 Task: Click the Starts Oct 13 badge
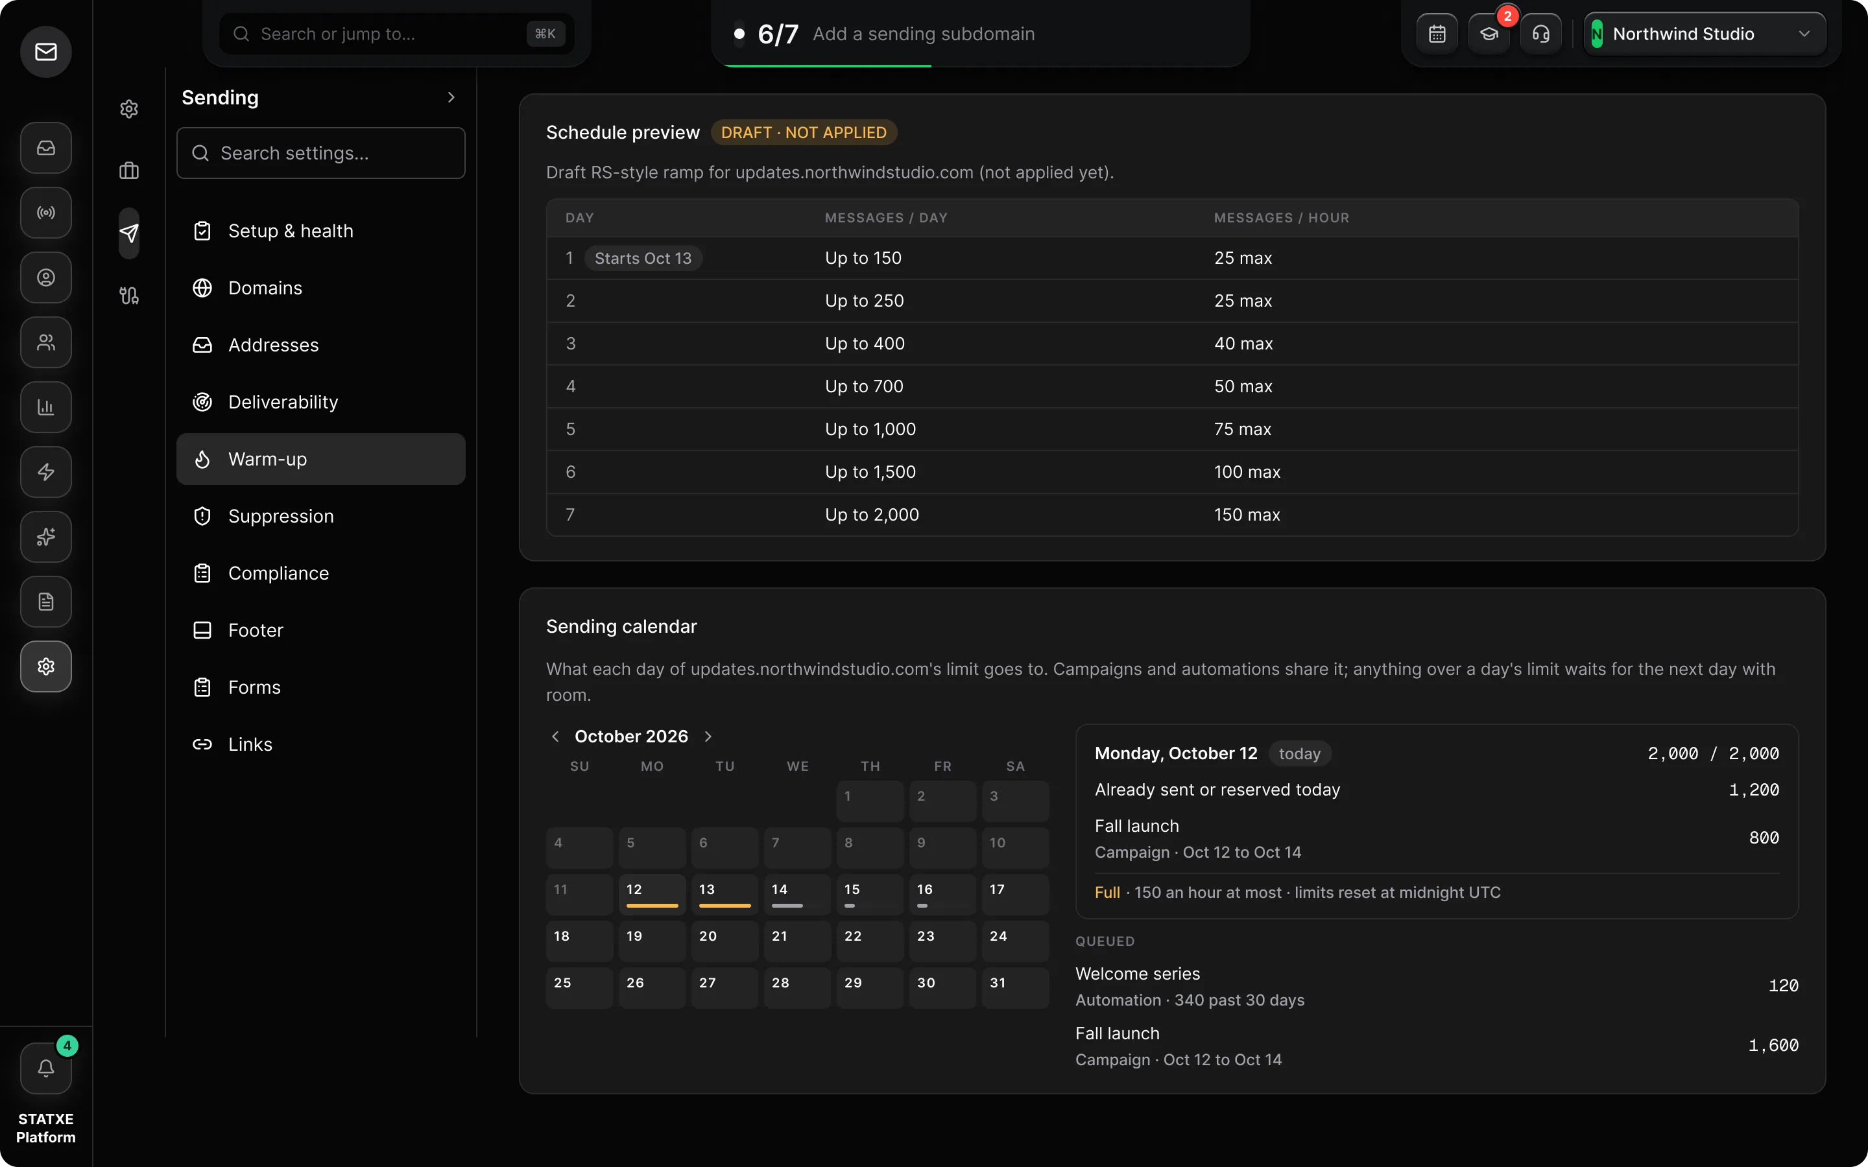point(643,259)
